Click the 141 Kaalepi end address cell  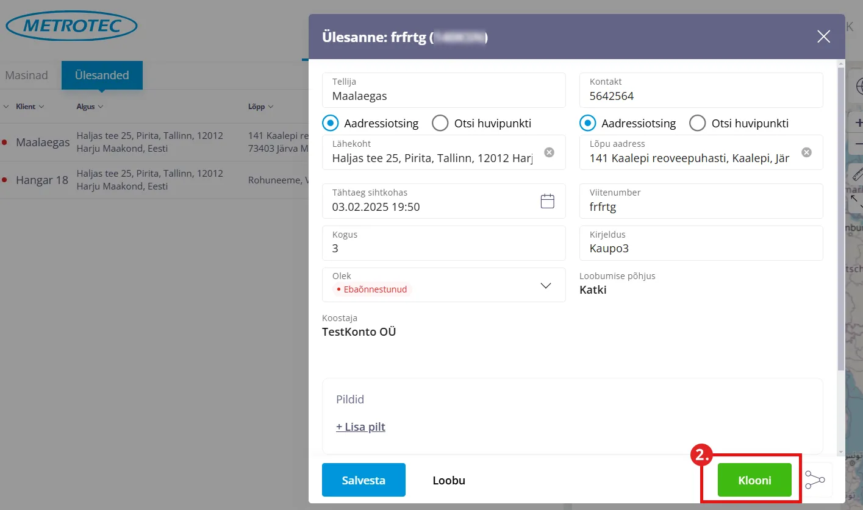click(x=278, y=142)
